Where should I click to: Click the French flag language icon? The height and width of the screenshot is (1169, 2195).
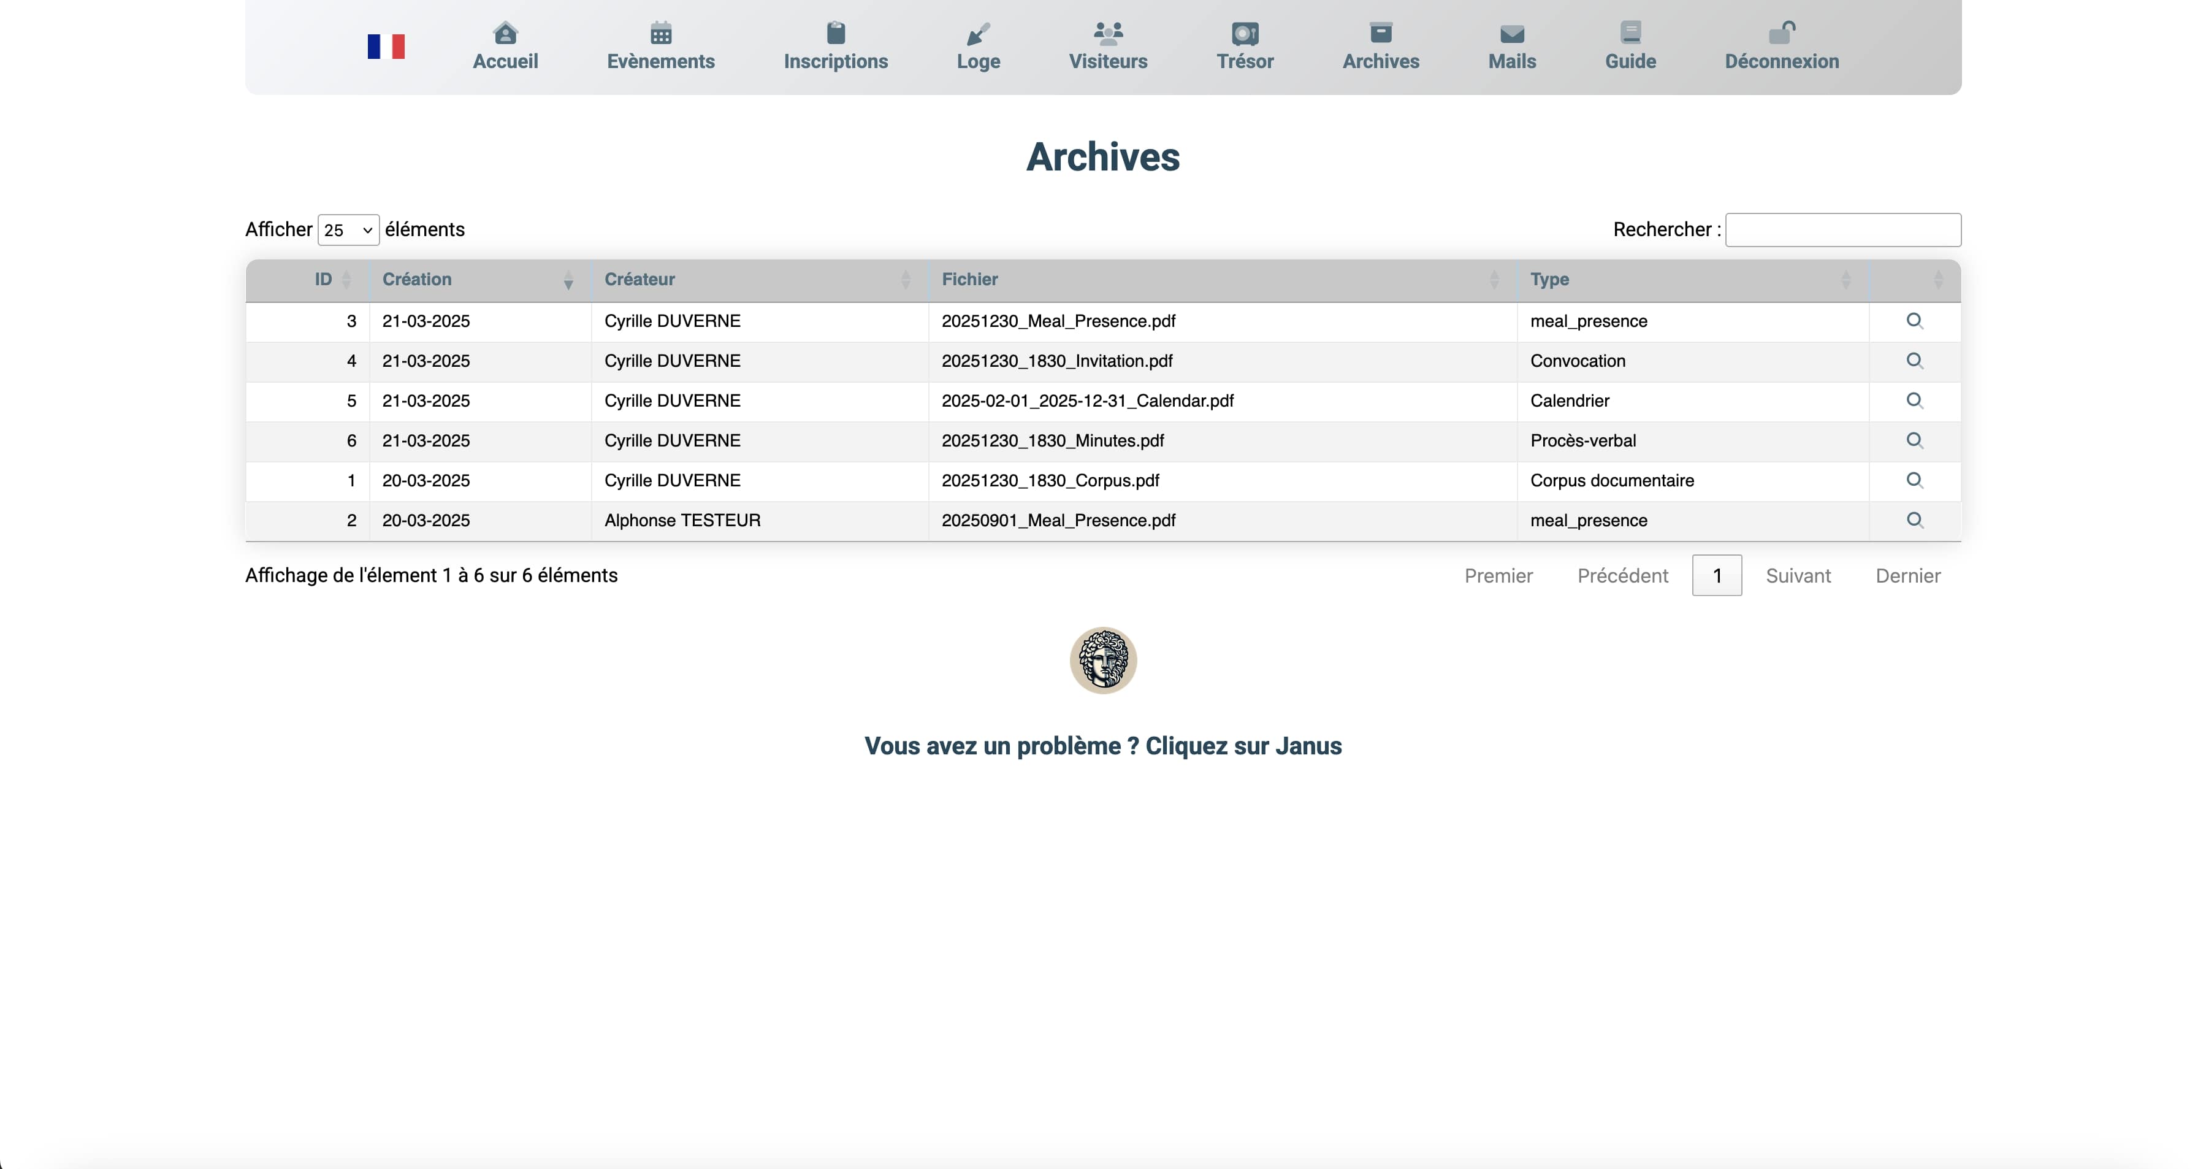coord(386,46)
